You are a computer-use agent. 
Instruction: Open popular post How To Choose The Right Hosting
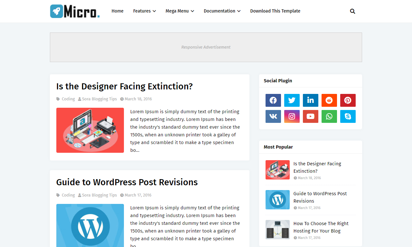coord(321,227)
